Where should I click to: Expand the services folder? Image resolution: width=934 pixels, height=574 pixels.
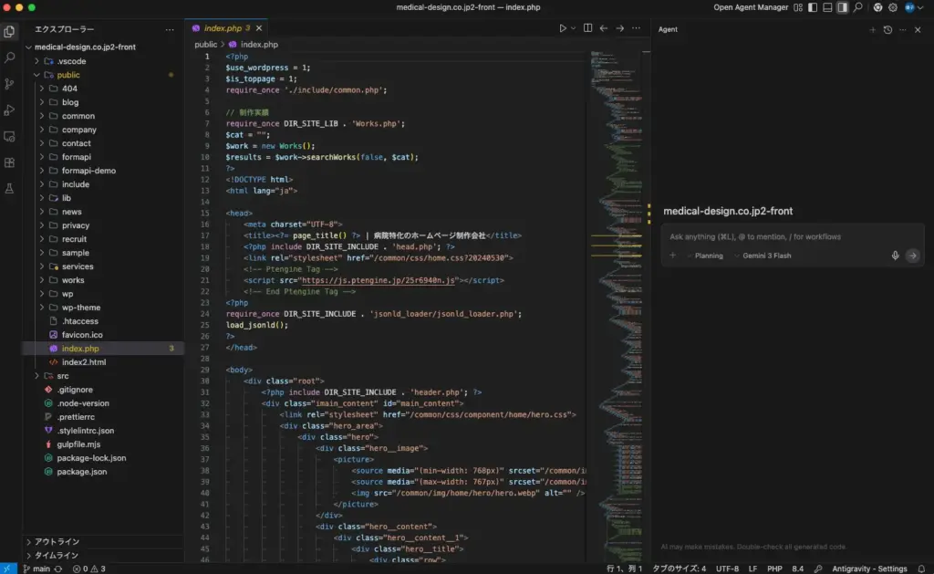77,266
